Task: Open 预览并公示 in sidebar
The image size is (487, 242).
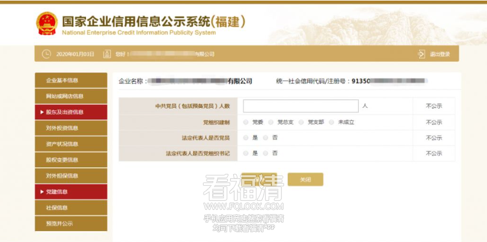Action: (71, 224)
